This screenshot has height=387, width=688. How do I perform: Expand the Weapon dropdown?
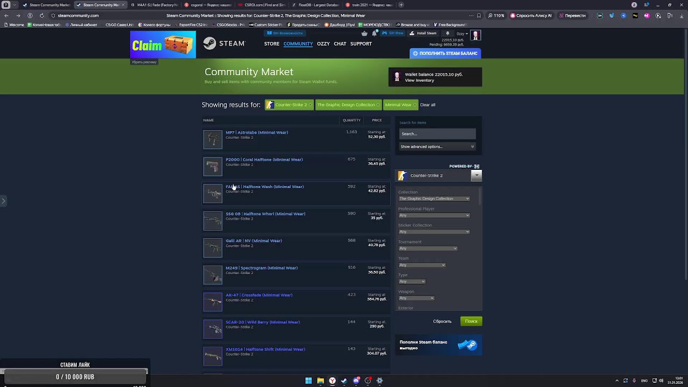(416, 298)
